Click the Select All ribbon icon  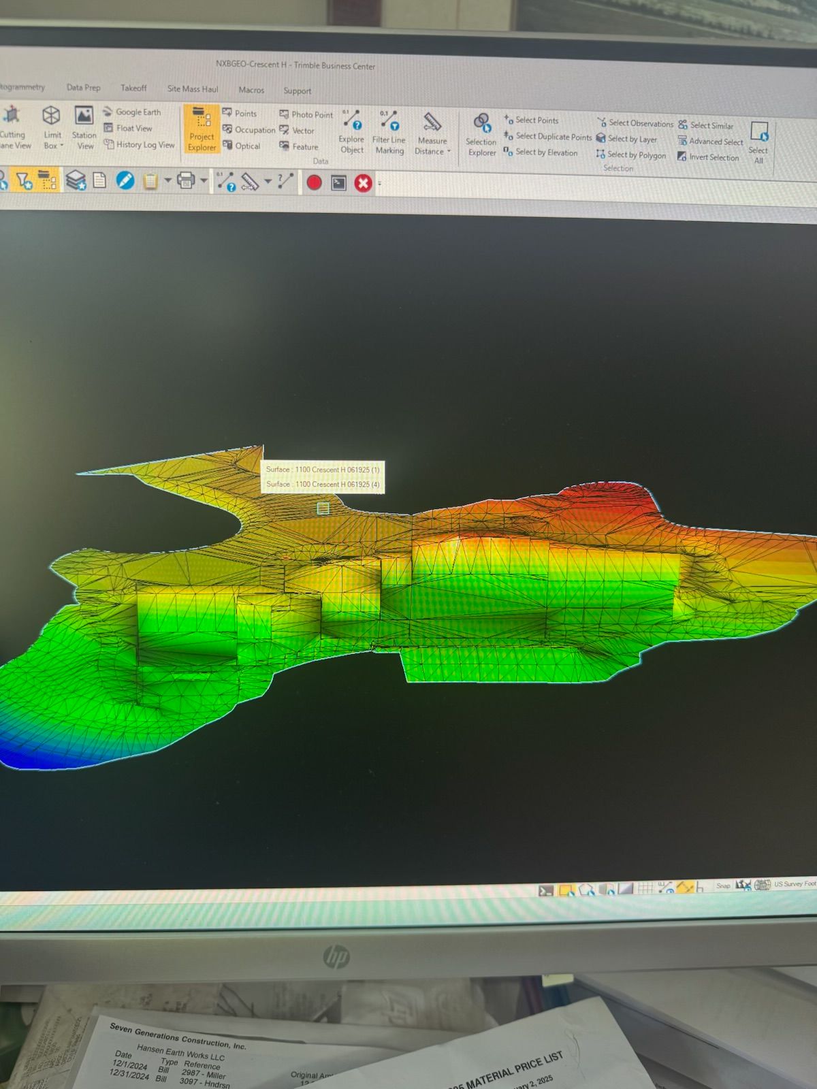[758, 142]
